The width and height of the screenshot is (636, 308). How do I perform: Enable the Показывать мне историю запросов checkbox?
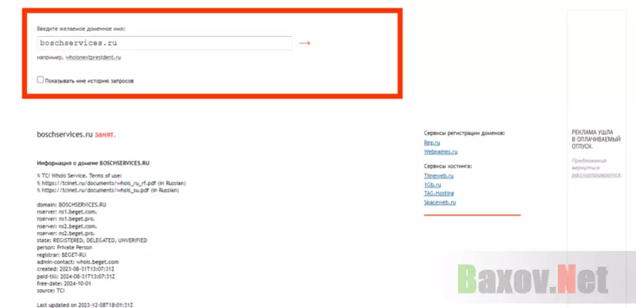[x=40, y=80]
